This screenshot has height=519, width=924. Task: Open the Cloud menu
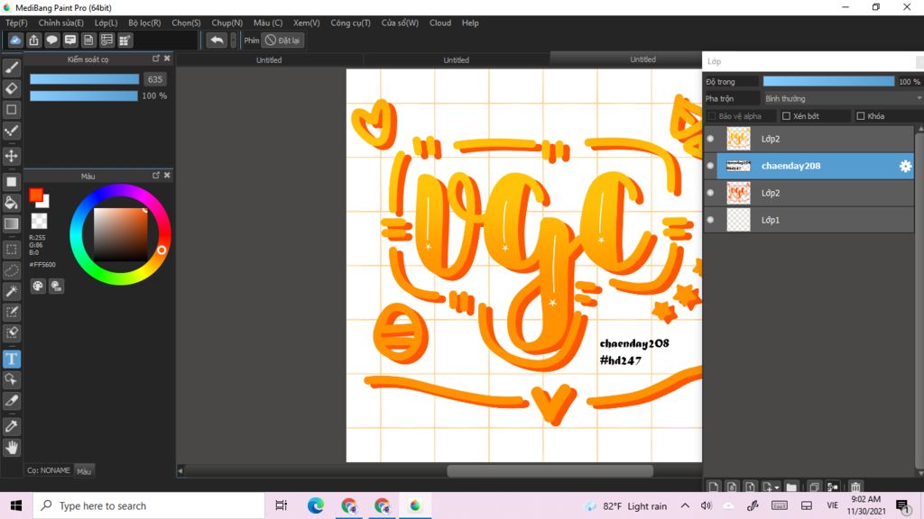click(x=440, y=23)
